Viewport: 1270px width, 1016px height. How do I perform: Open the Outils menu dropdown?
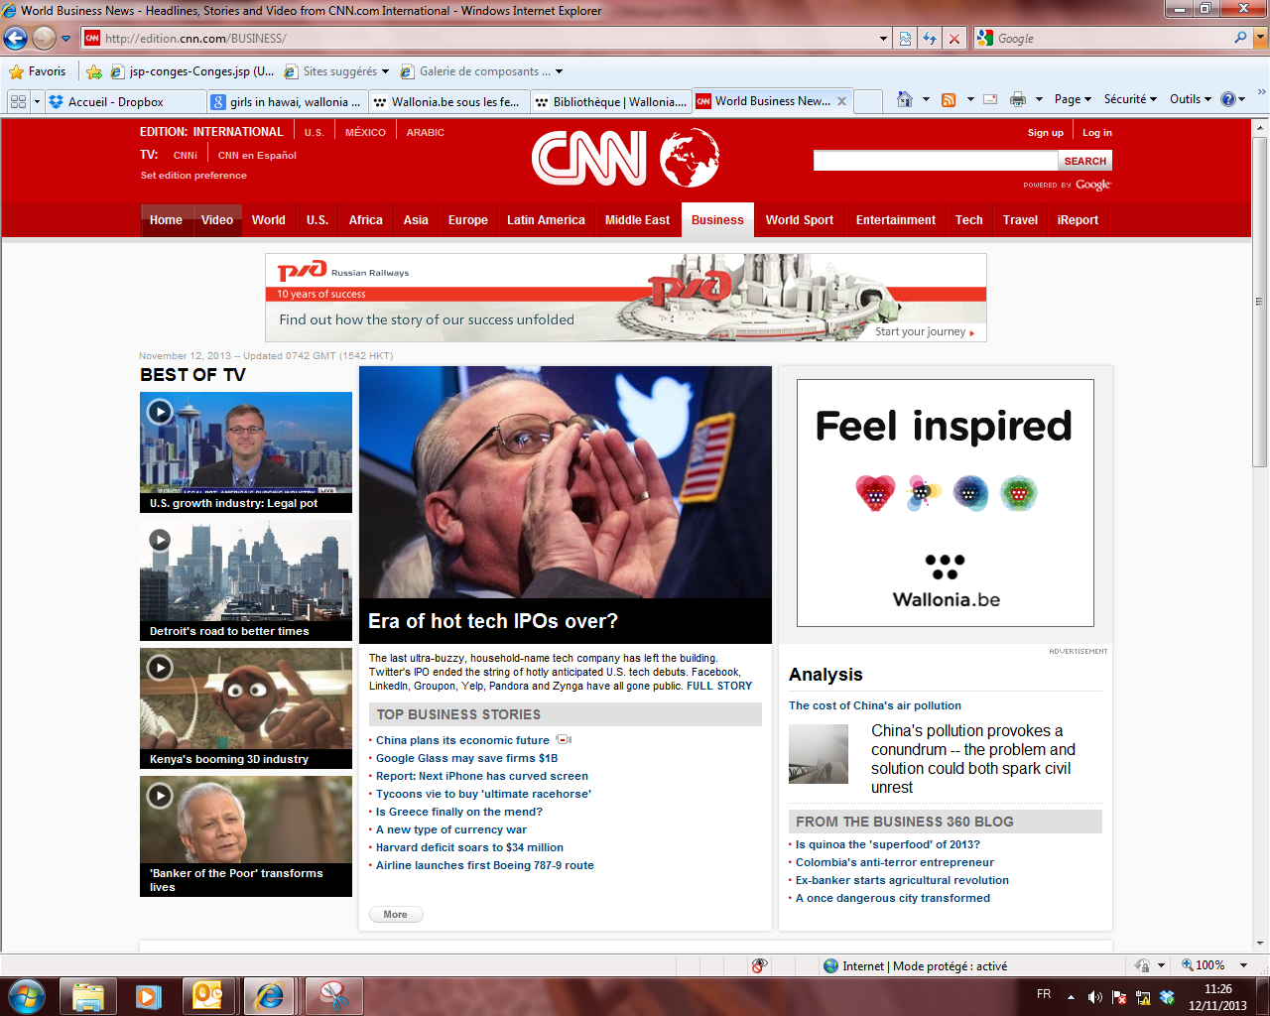pyautogui.click(x=1191, y=99)
